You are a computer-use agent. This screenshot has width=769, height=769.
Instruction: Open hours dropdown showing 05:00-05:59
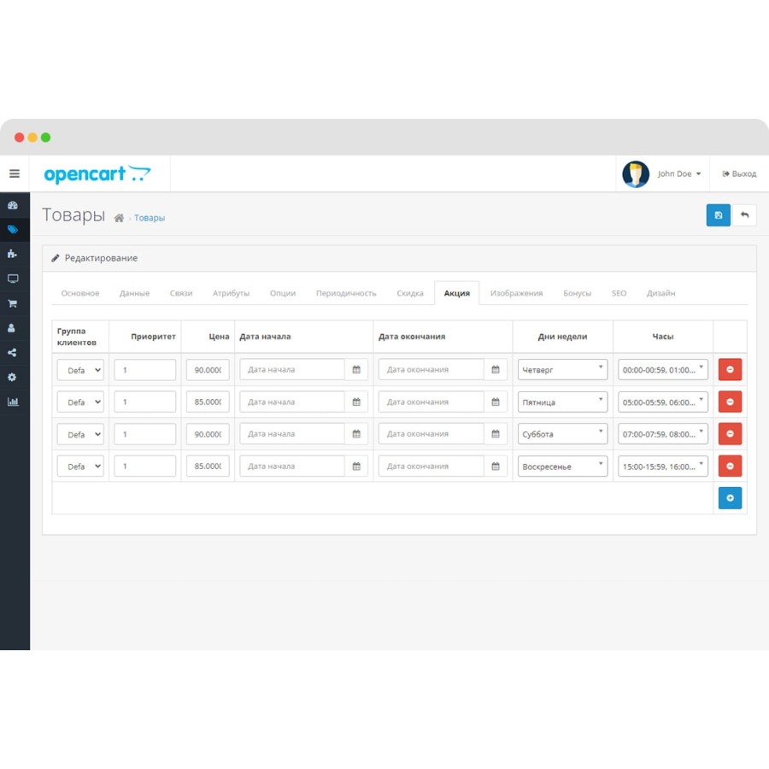(662, 402)
